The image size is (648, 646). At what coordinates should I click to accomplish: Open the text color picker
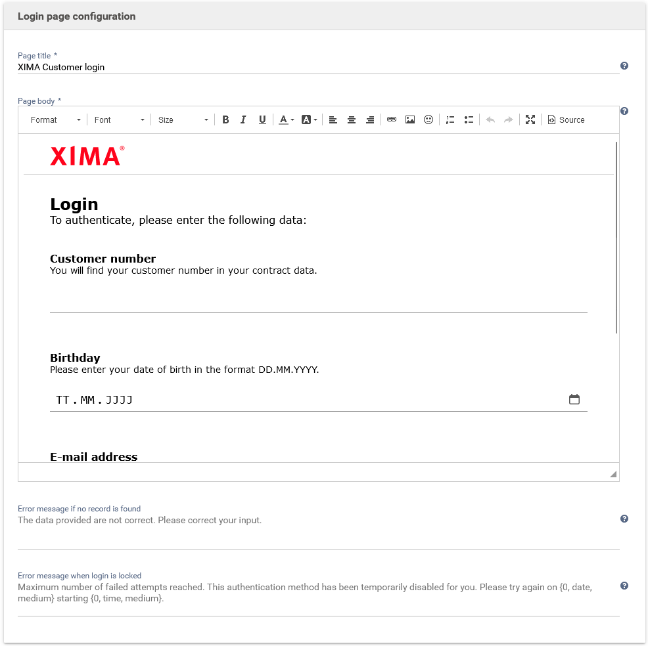point(286,120)
